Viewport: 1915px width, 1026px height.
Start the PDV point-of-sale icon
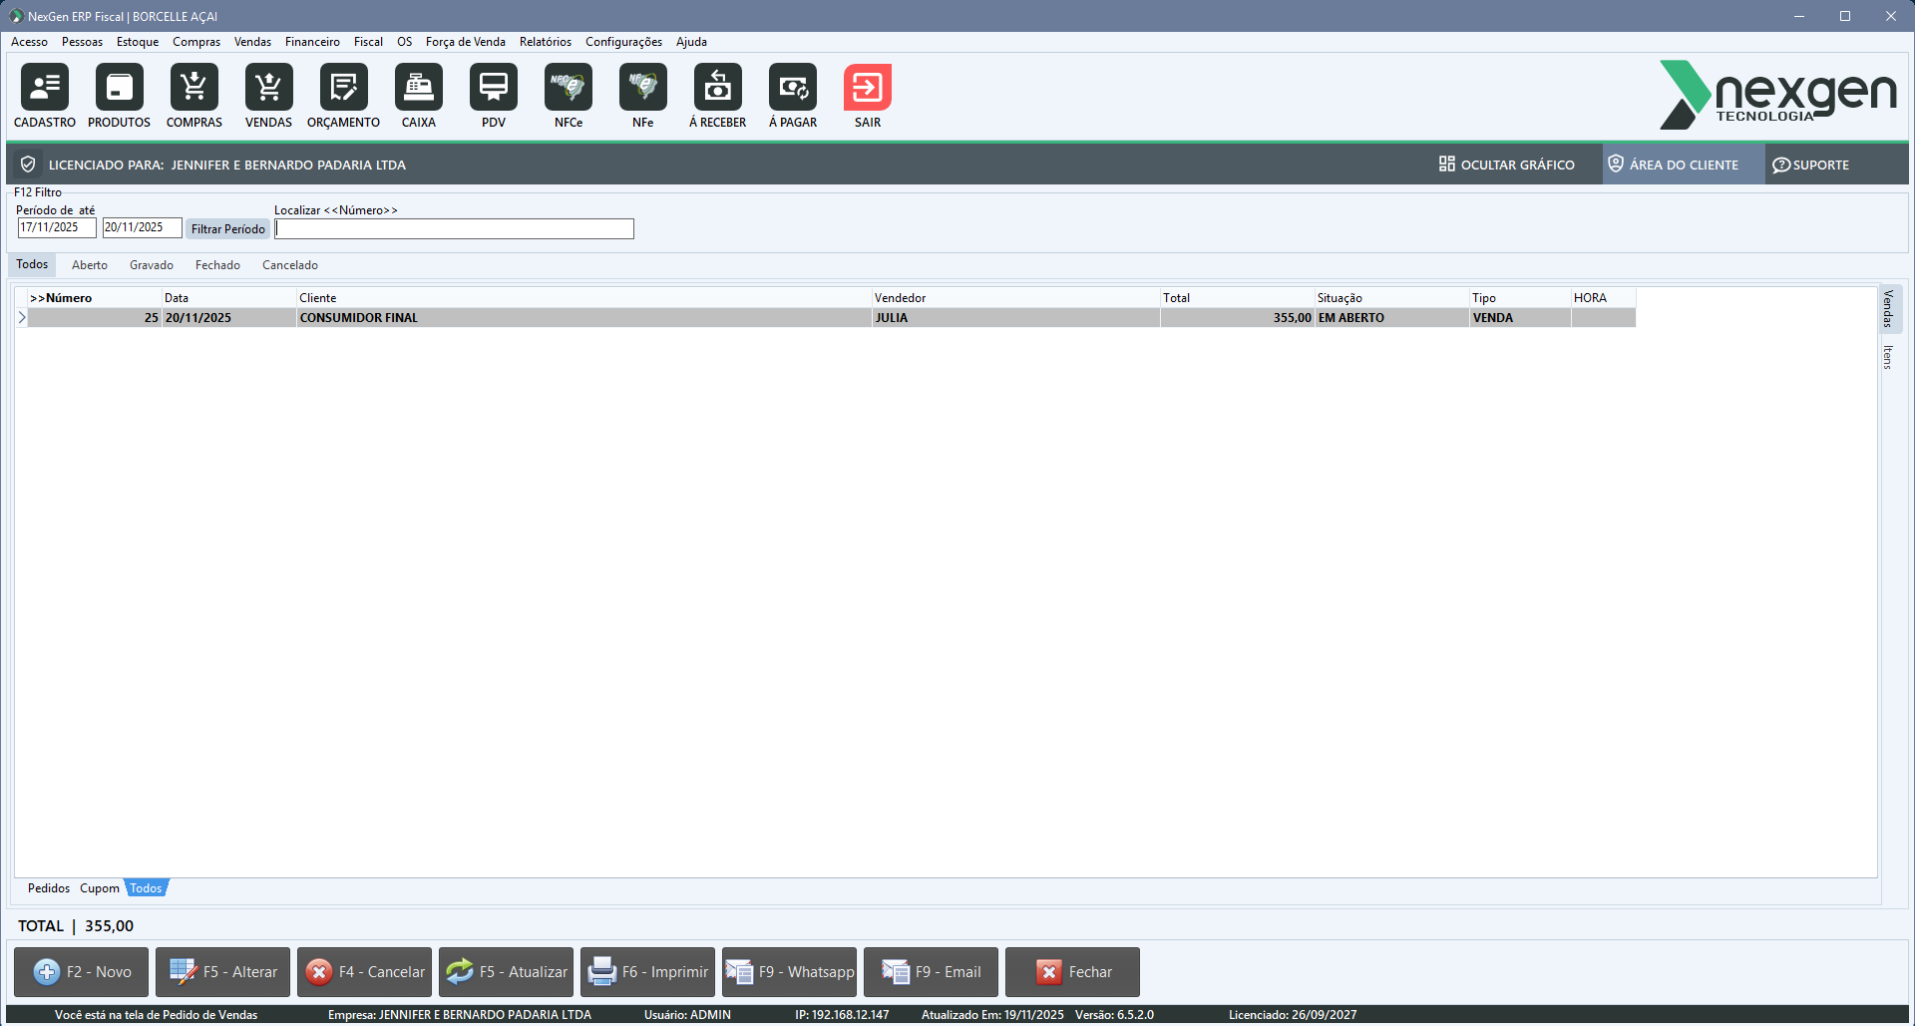tap(493, 88)
